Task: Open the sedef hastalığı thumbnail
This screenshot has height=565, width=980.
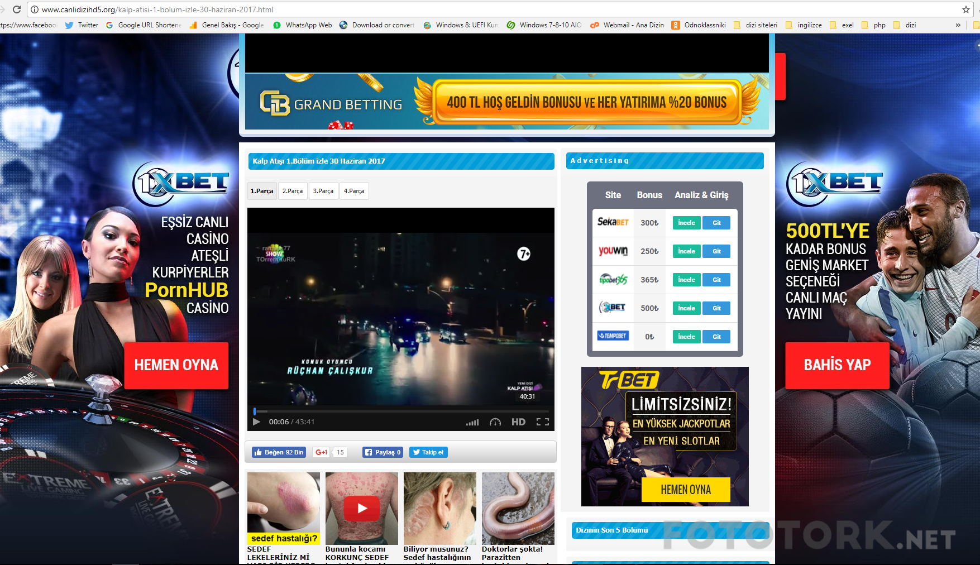Action: click(284, 508)
